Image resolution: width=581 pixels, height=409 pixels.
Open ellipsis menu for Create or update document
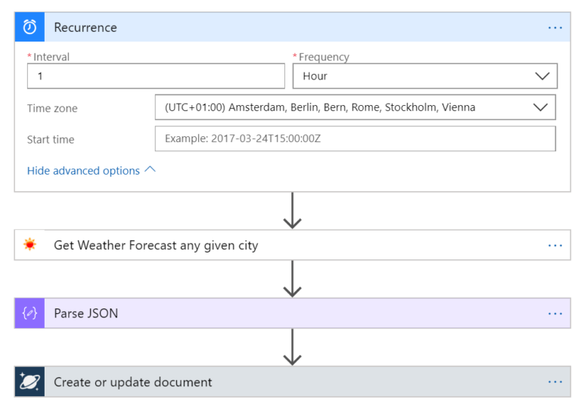[x=555, y=383]
